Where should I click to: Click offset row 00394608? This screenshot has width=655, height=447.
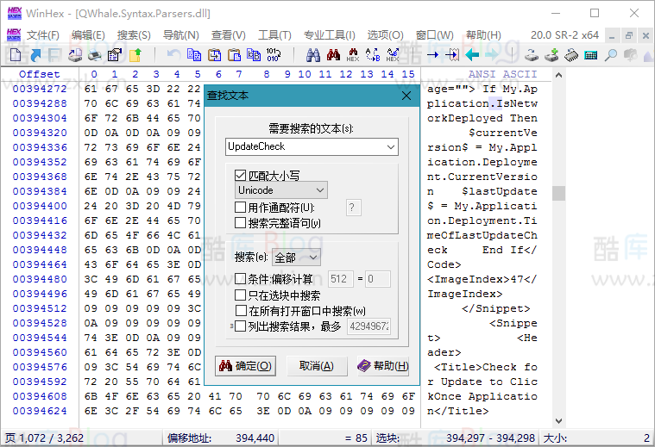40,396
